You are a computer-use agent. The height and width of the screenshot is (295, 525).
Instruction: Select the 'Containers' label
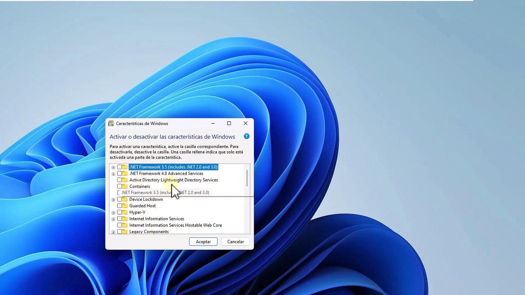tap(139, 186)
